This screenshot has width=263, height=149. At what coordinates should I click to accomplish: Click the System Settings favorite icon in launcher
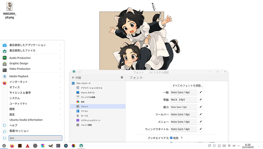(x=5, y=51)
